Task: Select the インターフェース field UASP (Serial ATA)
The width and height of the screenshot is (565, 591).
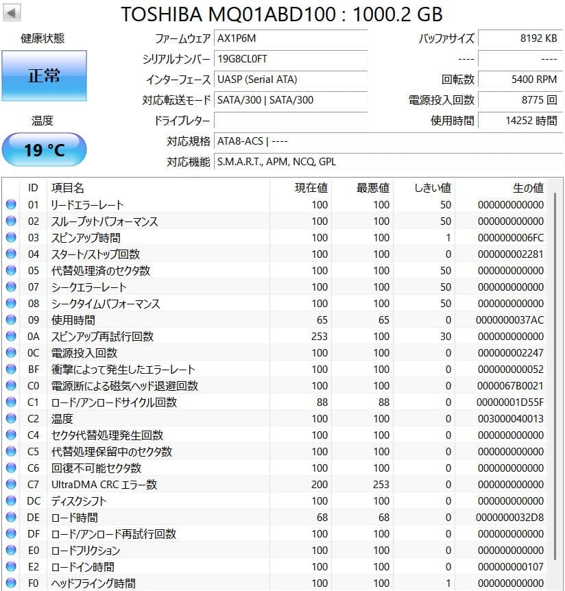Action: point(291,80)
